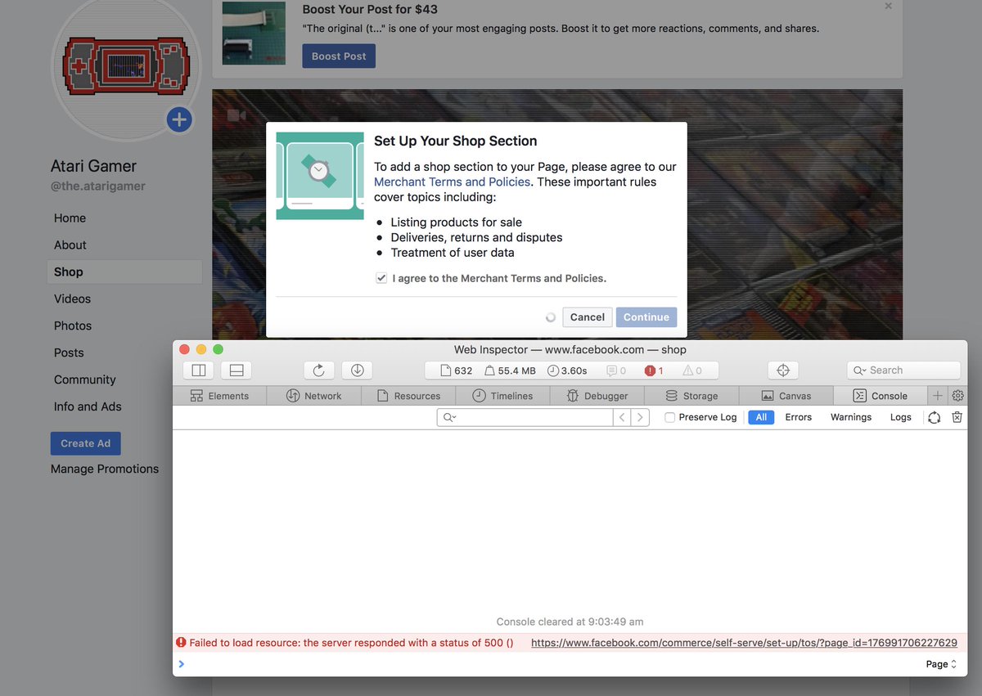Click the blue plus on profile picture
This screenshot has width=982, height=696.
pyautogui.click(x=179, y=120)
